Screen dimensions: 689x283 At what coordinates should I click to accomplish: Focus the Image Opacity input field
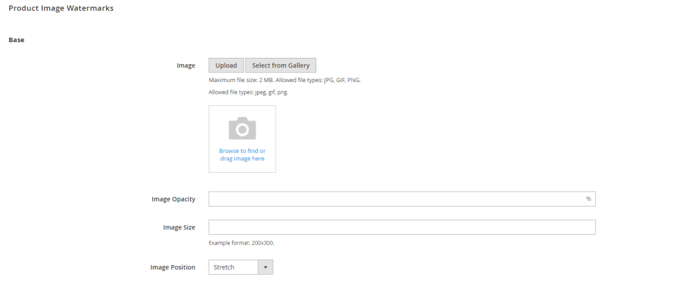pos(402,199)
